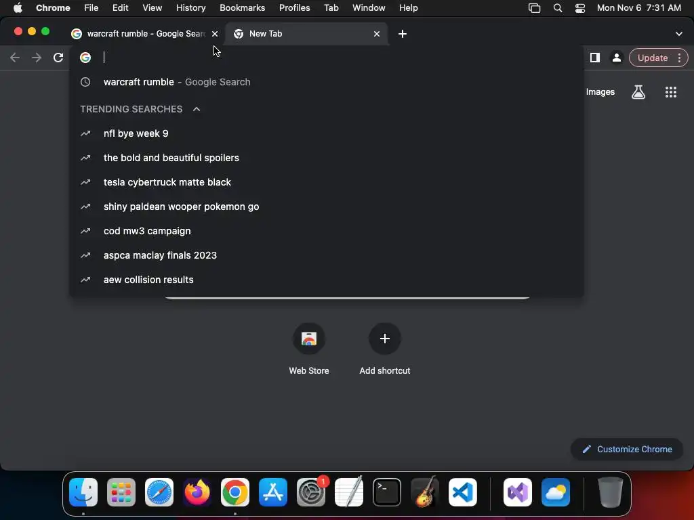Image resolution: width=694 pixels, height=520 pixels.
Task: Open the Images link
Action: point(600,92)
